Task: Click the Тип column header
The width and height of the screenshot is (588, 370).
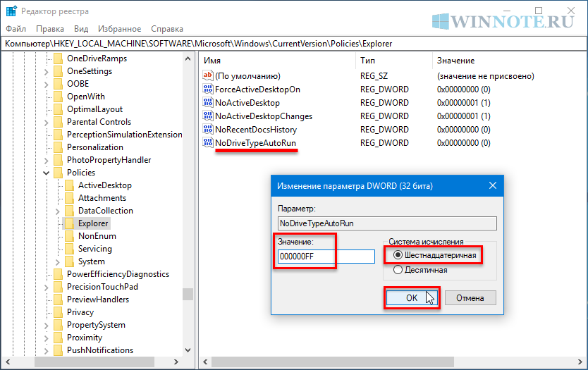Action: click(393, 61)
